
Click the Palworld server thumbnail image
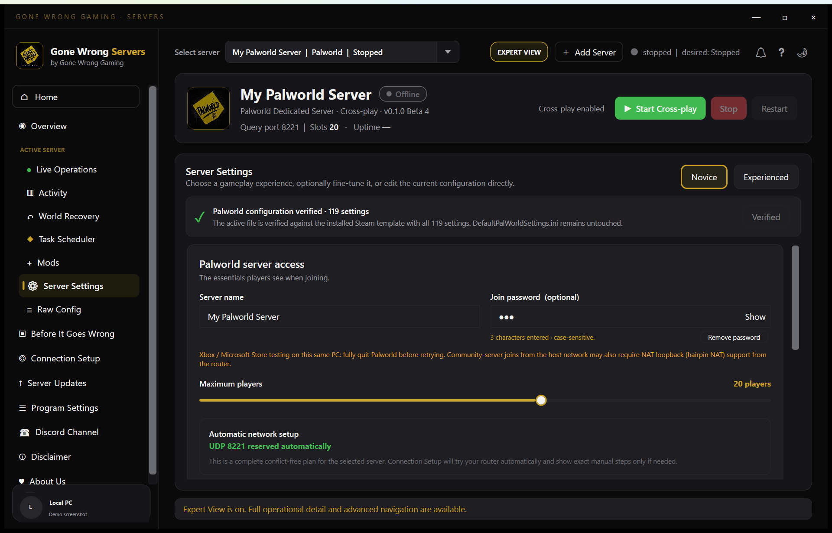208,108
